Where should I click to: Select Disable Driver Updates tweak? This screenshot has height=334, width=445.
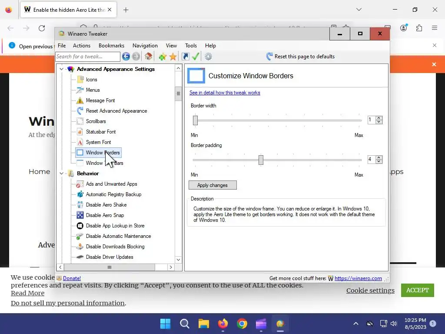pyautogui.click(x=110, y=257)
